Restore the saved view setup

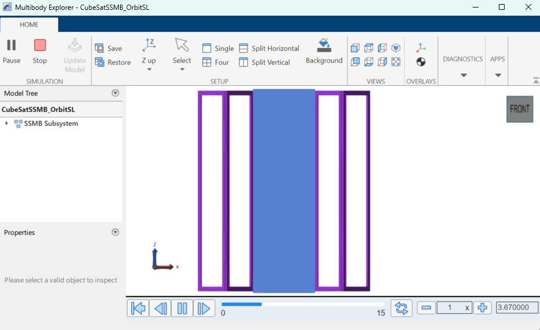click(x=113, y=63)
